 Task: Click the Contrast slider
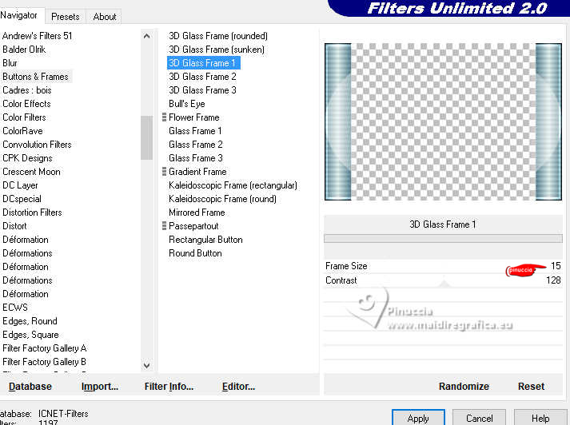click(443, 280)
